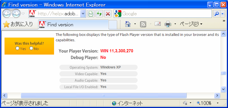The height and width of the screenshot is (108, 228).
Task: Open the recent pages dropdown beside Forward
Action: pos(23,14)
